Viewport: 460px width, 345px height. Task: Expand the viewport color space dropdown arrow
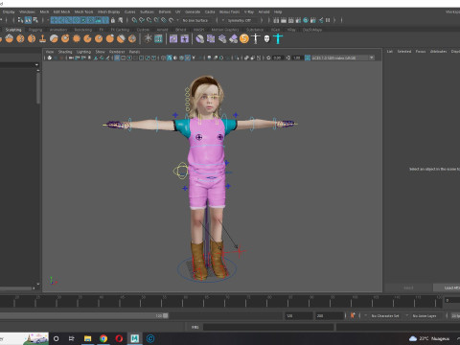371,57
